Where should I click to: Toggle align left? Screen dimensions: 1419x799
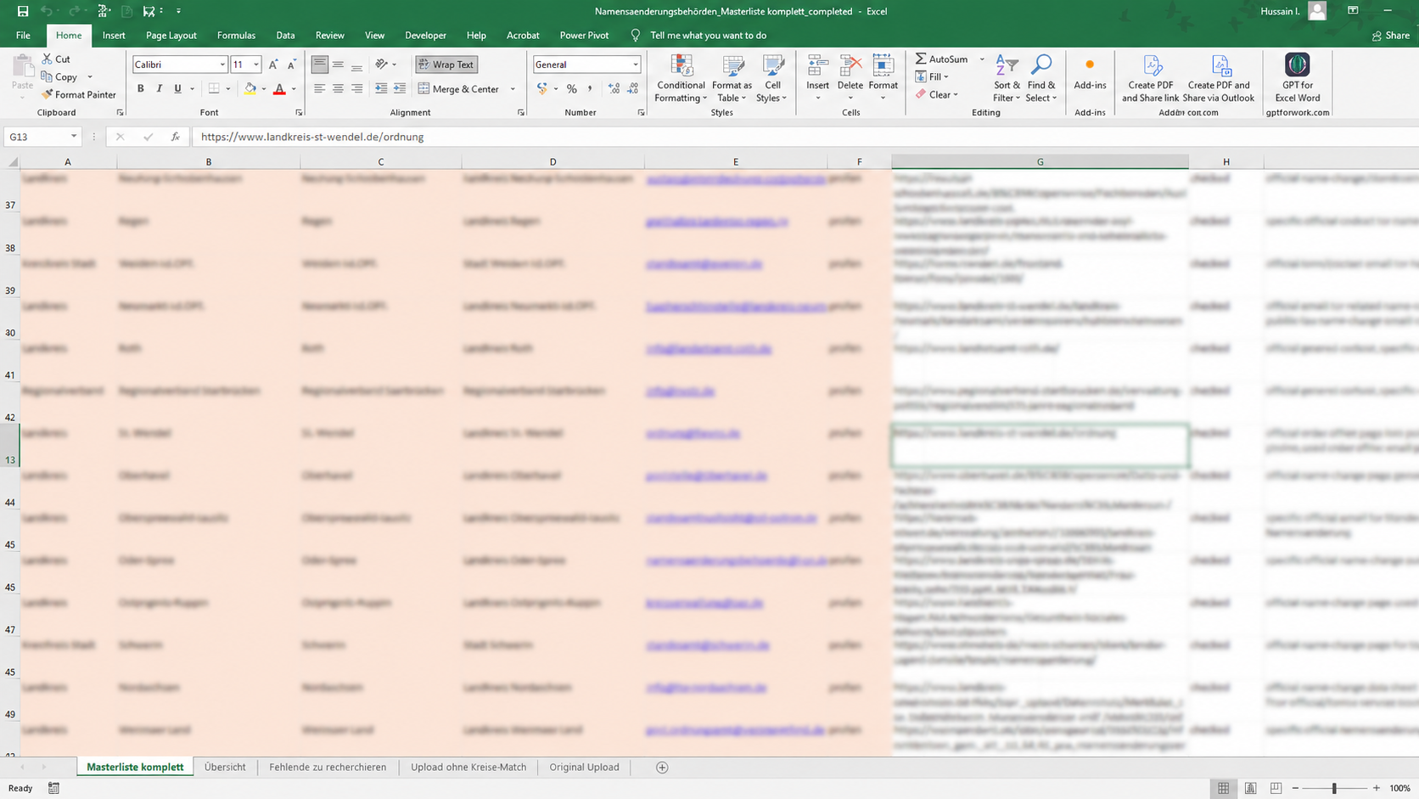319,88
